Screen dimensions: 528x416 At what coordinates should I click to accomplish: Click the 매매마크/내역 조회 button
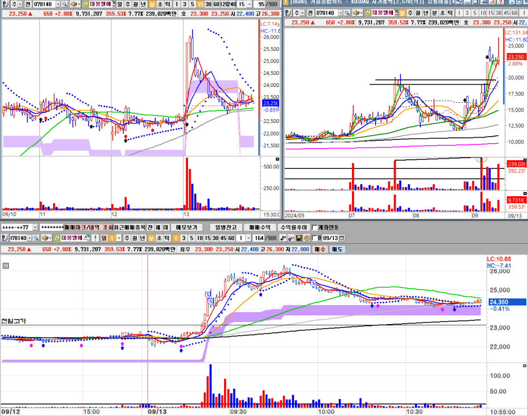[89, 228]
